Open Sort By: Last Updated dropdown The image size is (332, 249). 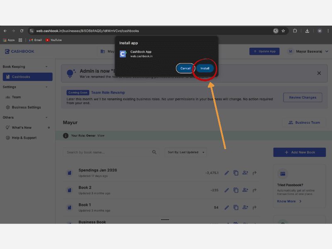(x=186, y=152)
